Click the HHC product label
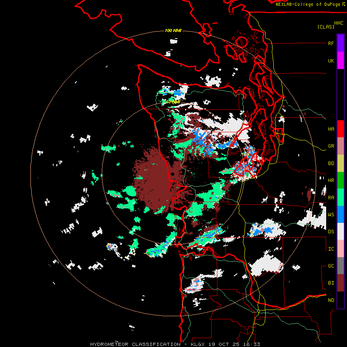 point(339,23)
